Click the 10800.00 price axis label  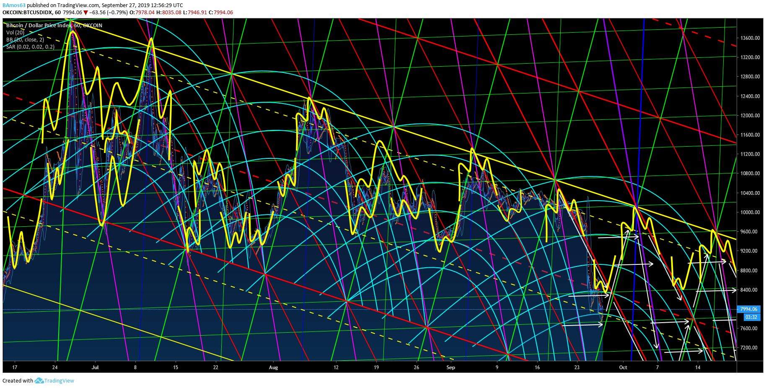point(750,173)
